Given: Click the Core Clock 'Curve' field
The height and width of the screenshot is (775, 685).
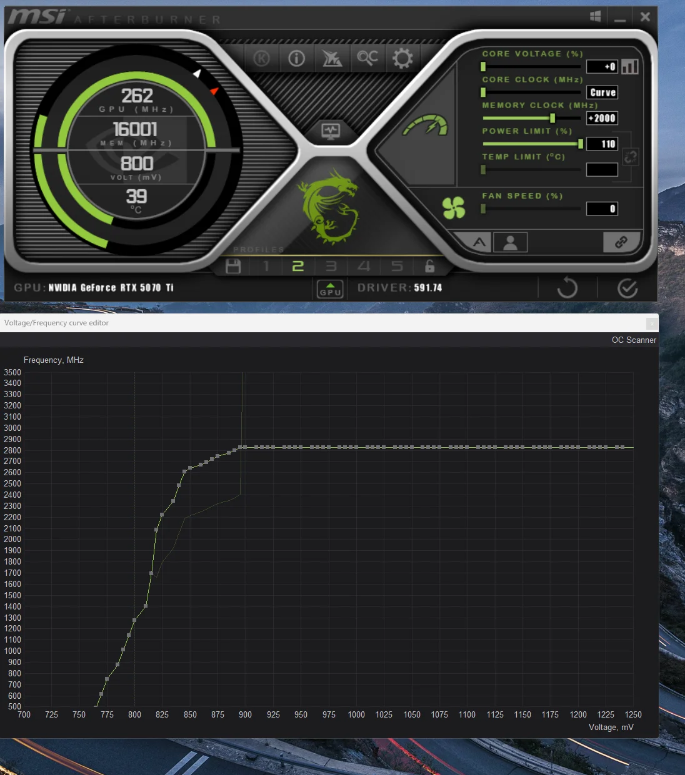Looking at the screenshot, I should coord(602,92).
